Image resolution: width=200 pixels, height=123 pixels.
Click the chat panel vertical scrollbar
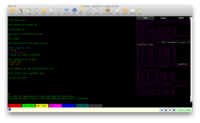pos(191,60)
